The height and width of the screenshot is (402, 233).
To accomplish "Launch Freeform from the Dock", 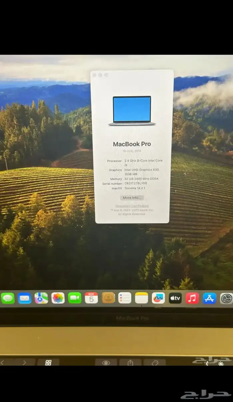I will pos(158,298).
